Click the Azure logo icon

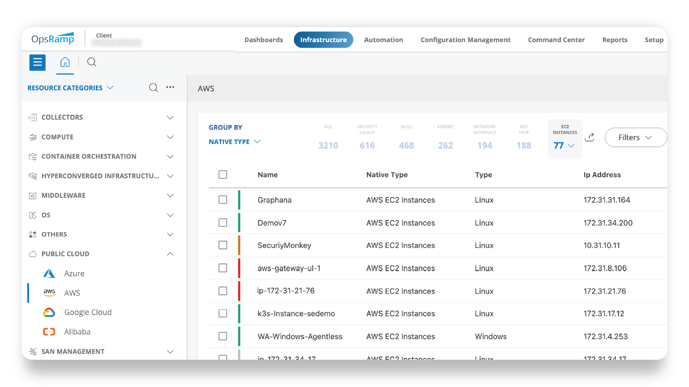pyautogui.click(x=49, y=273)
